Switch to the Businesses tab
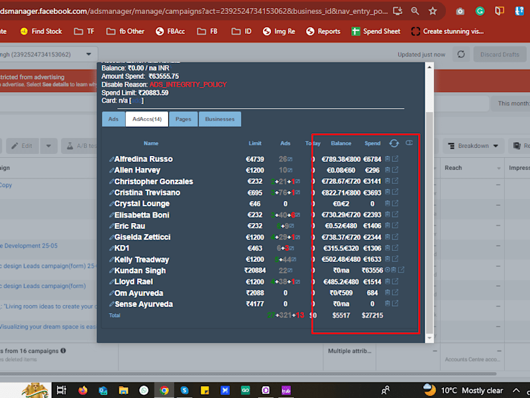 pos(220,119)
